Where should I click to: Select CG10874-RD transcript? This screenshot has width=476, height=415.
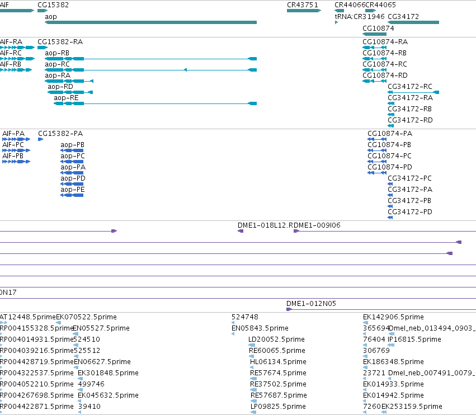pos(375,81)
